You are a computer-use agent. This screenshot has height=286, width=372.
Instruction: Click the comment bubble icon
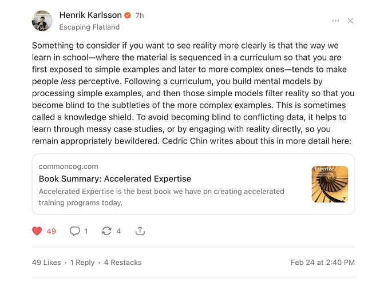tap(74, 231)
